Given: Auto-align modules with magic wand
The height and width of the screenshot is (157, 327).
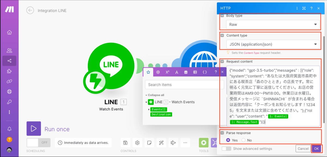Looking at the screenshot, I should (161, 143).
